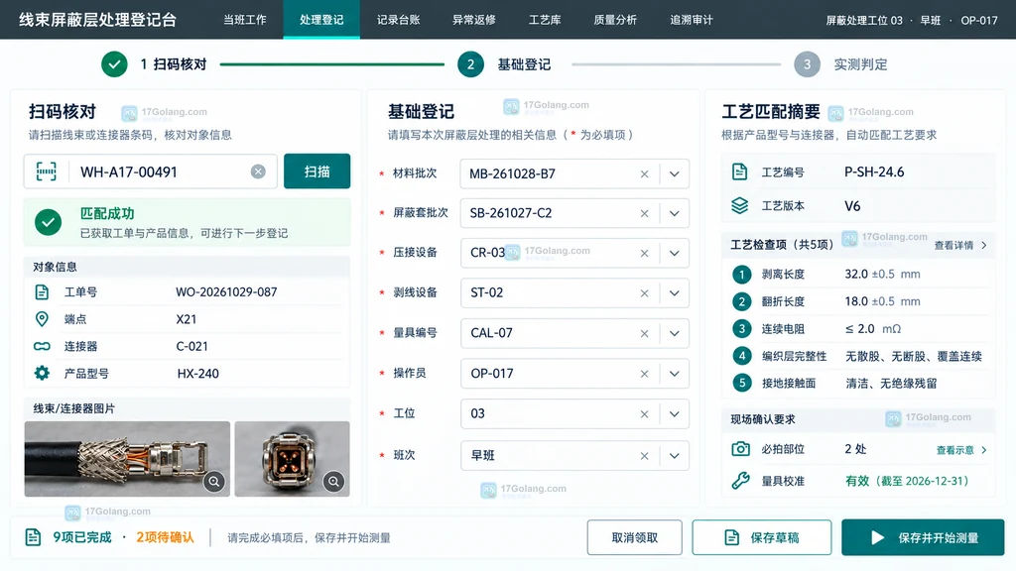Click the process number P-SH-24.6
The height and width of the screenshot is (571, 1016).
pos(874,172)
